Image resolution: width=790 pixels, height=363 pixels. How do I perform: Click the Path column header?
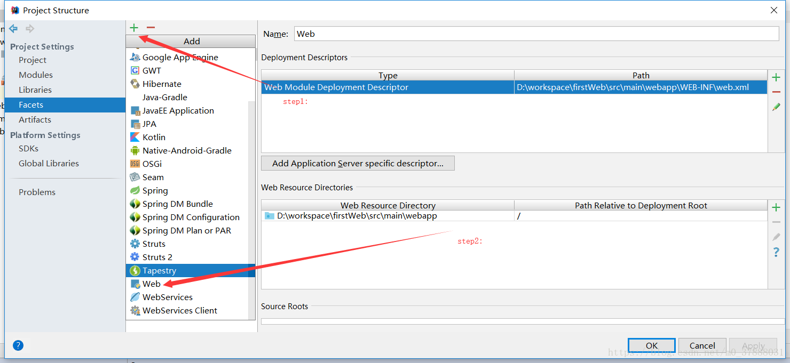(x=641, y=75)
